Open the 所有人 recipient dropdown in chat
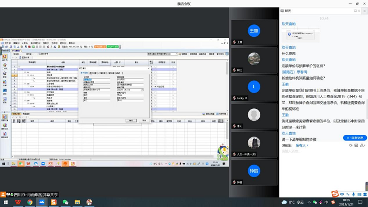The height and width of the screenshot is (207, 368). tap(302, 145)
